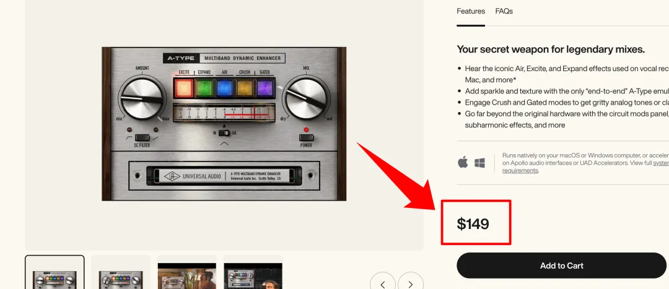Select the third video thumbnail
Image resolution: width=669 pixels, height=289 pixels.
click(187, 276)
